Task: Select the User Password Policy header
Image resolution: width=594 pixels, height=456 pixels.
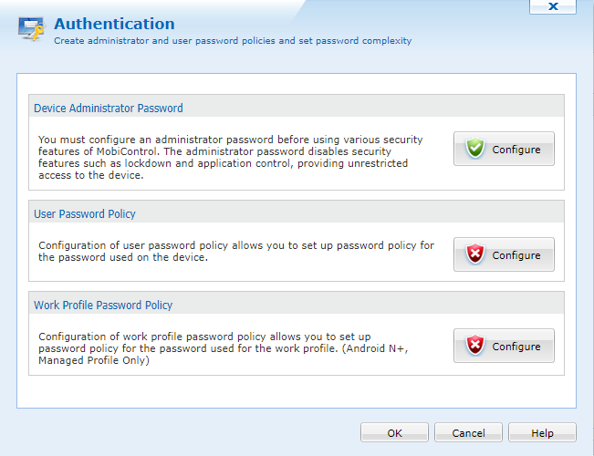Action: (85, 213)
